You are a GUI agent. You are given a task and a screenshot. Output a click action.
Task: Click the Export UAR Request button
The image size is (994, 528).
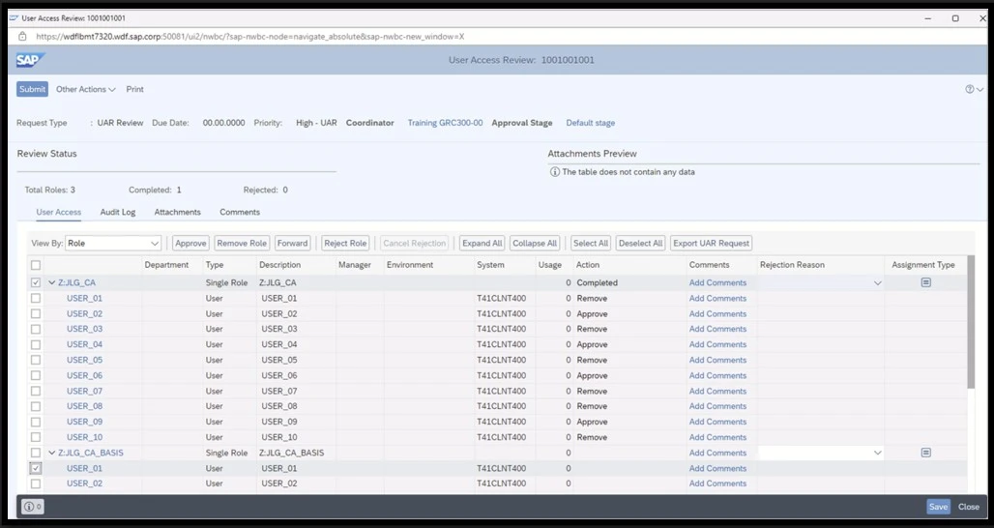(x=711, y=244)
